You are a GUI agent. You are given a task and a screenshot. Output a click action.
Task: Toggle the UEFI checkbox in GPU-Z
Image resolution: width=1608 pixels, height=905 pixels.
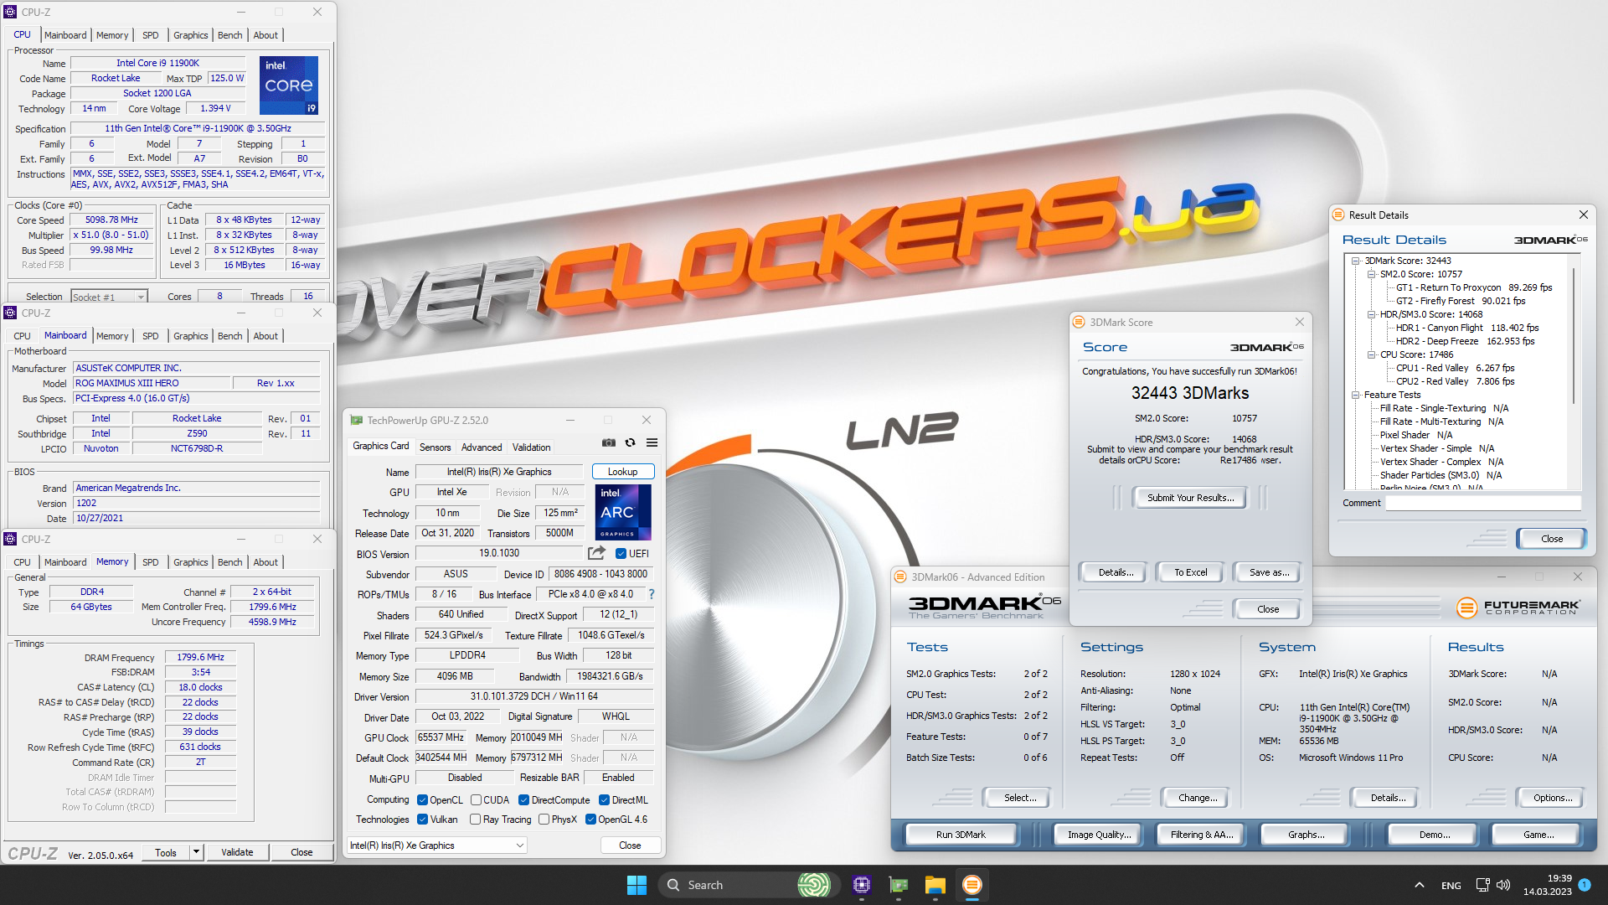click(621, 554)
